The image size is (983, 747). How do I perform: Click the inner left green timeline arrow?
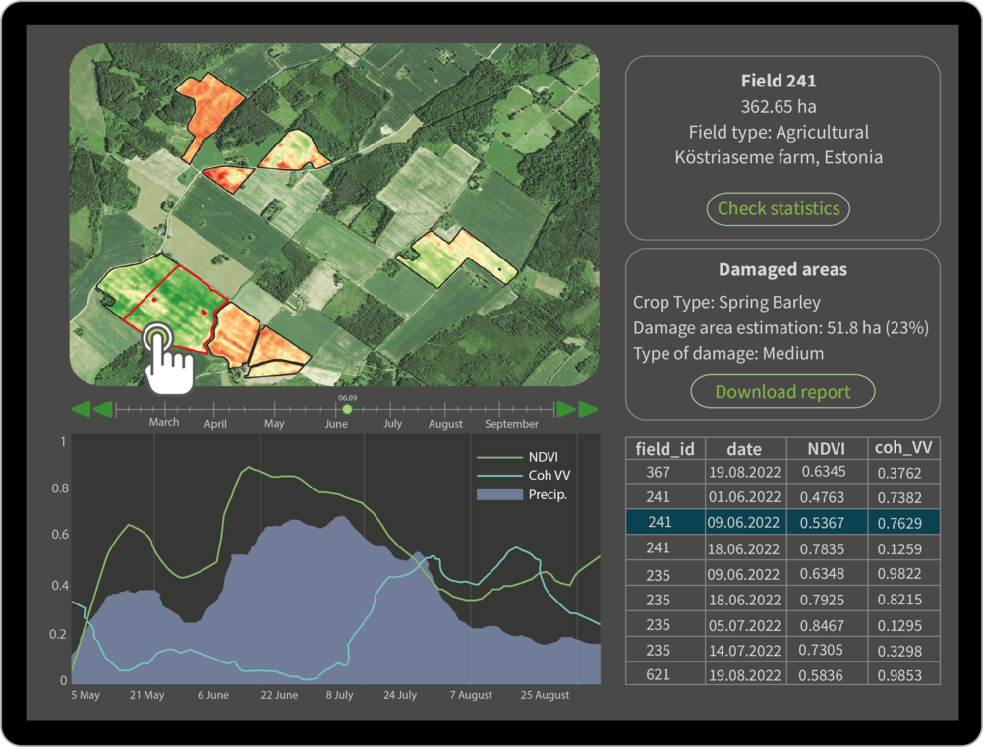pos(103,409)
